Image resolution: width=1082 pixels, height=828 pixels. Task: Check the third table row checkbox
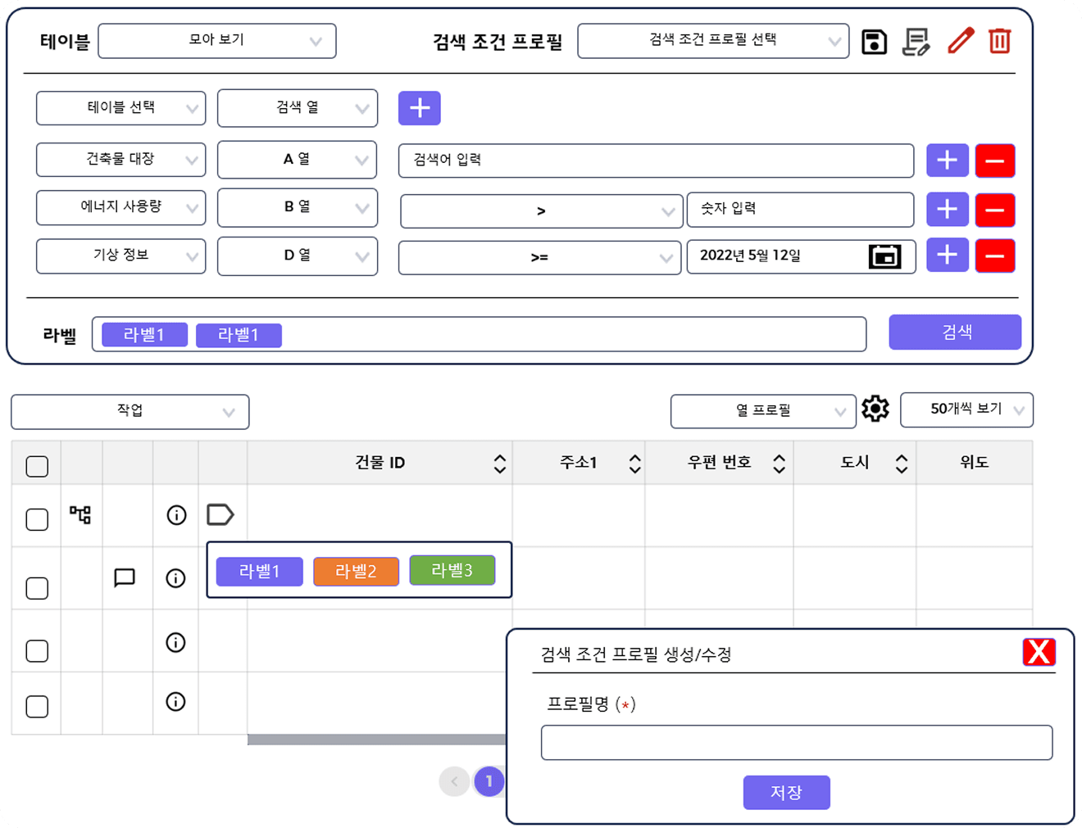point(37,651)
